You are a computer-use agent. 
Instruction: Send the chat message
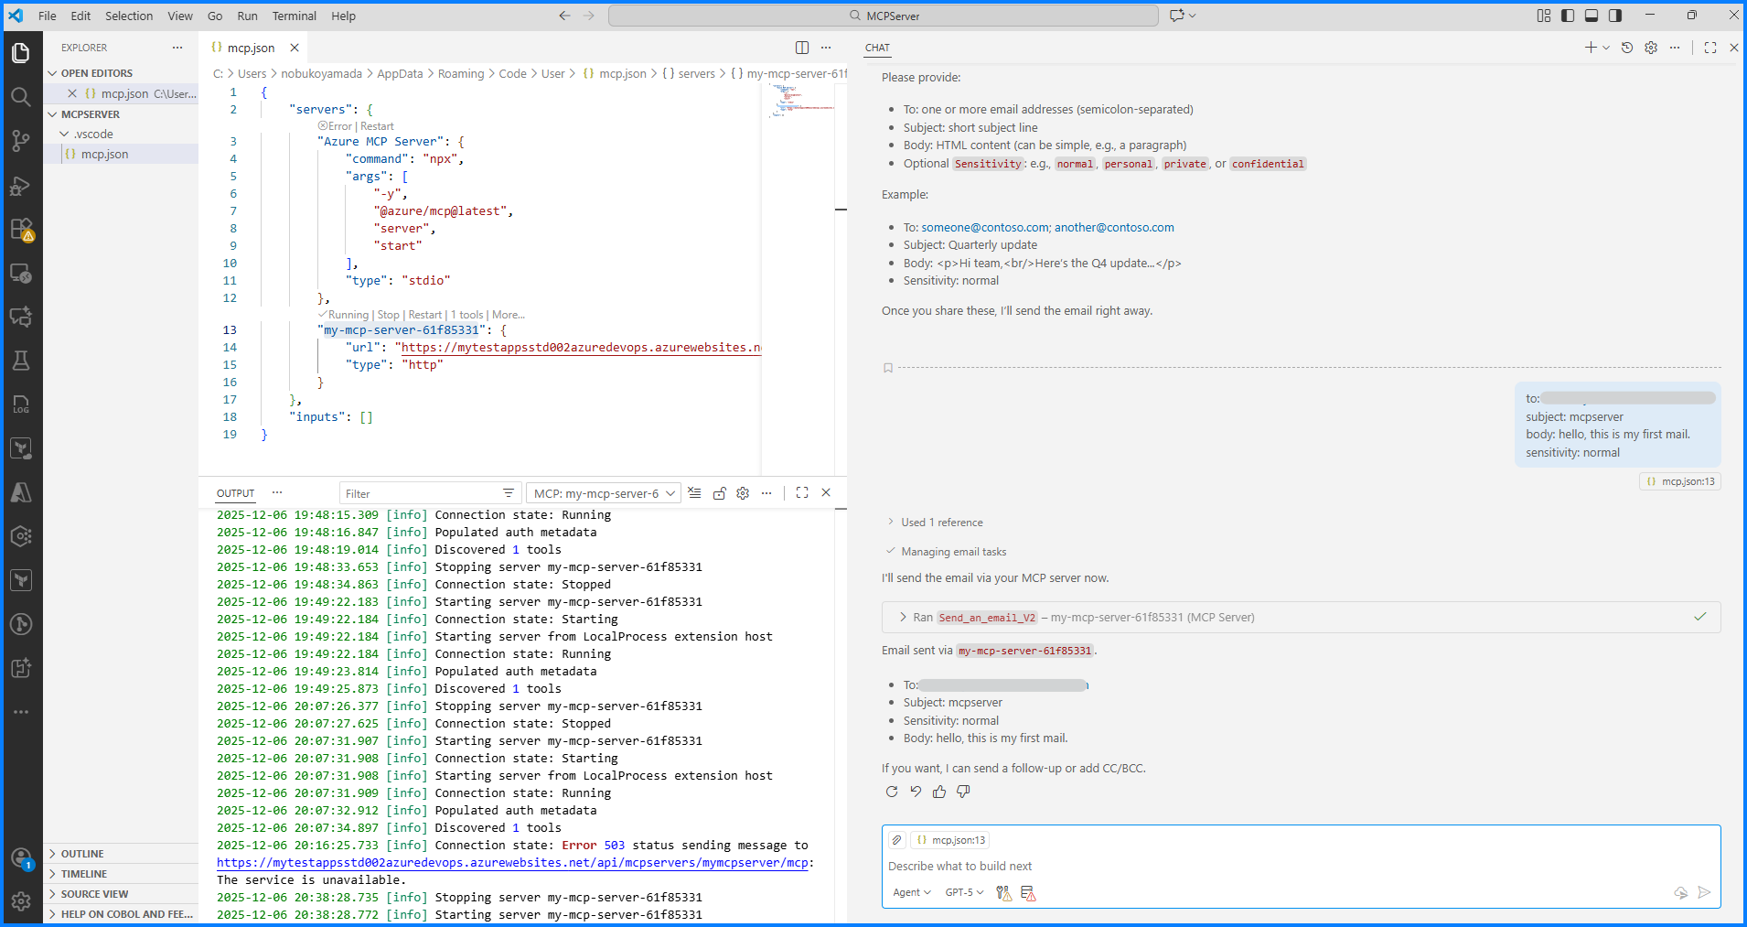coord(1704,892)
